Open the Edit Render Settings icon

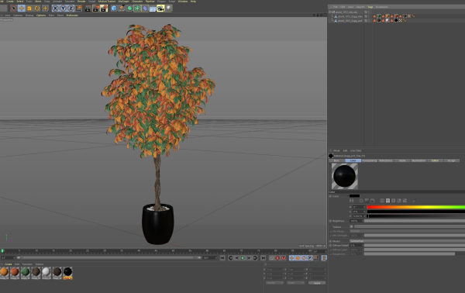pos(104,9)
